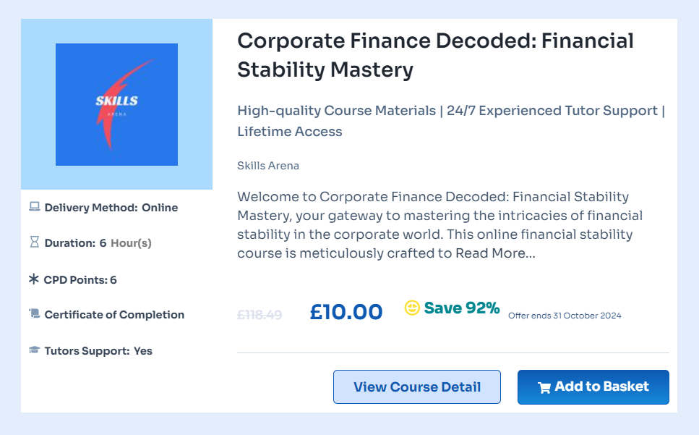The width and height of the screenshot is (699, 435).
Task: Click the offer end date text
Action: pyautogui.click(x=565, y=316)
